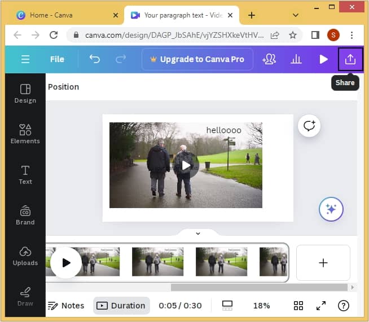Image resolution: width=369 pixels, height=322 pixels.
Task: Play the timeline with the round play button
Action: (x=66, y=263)
